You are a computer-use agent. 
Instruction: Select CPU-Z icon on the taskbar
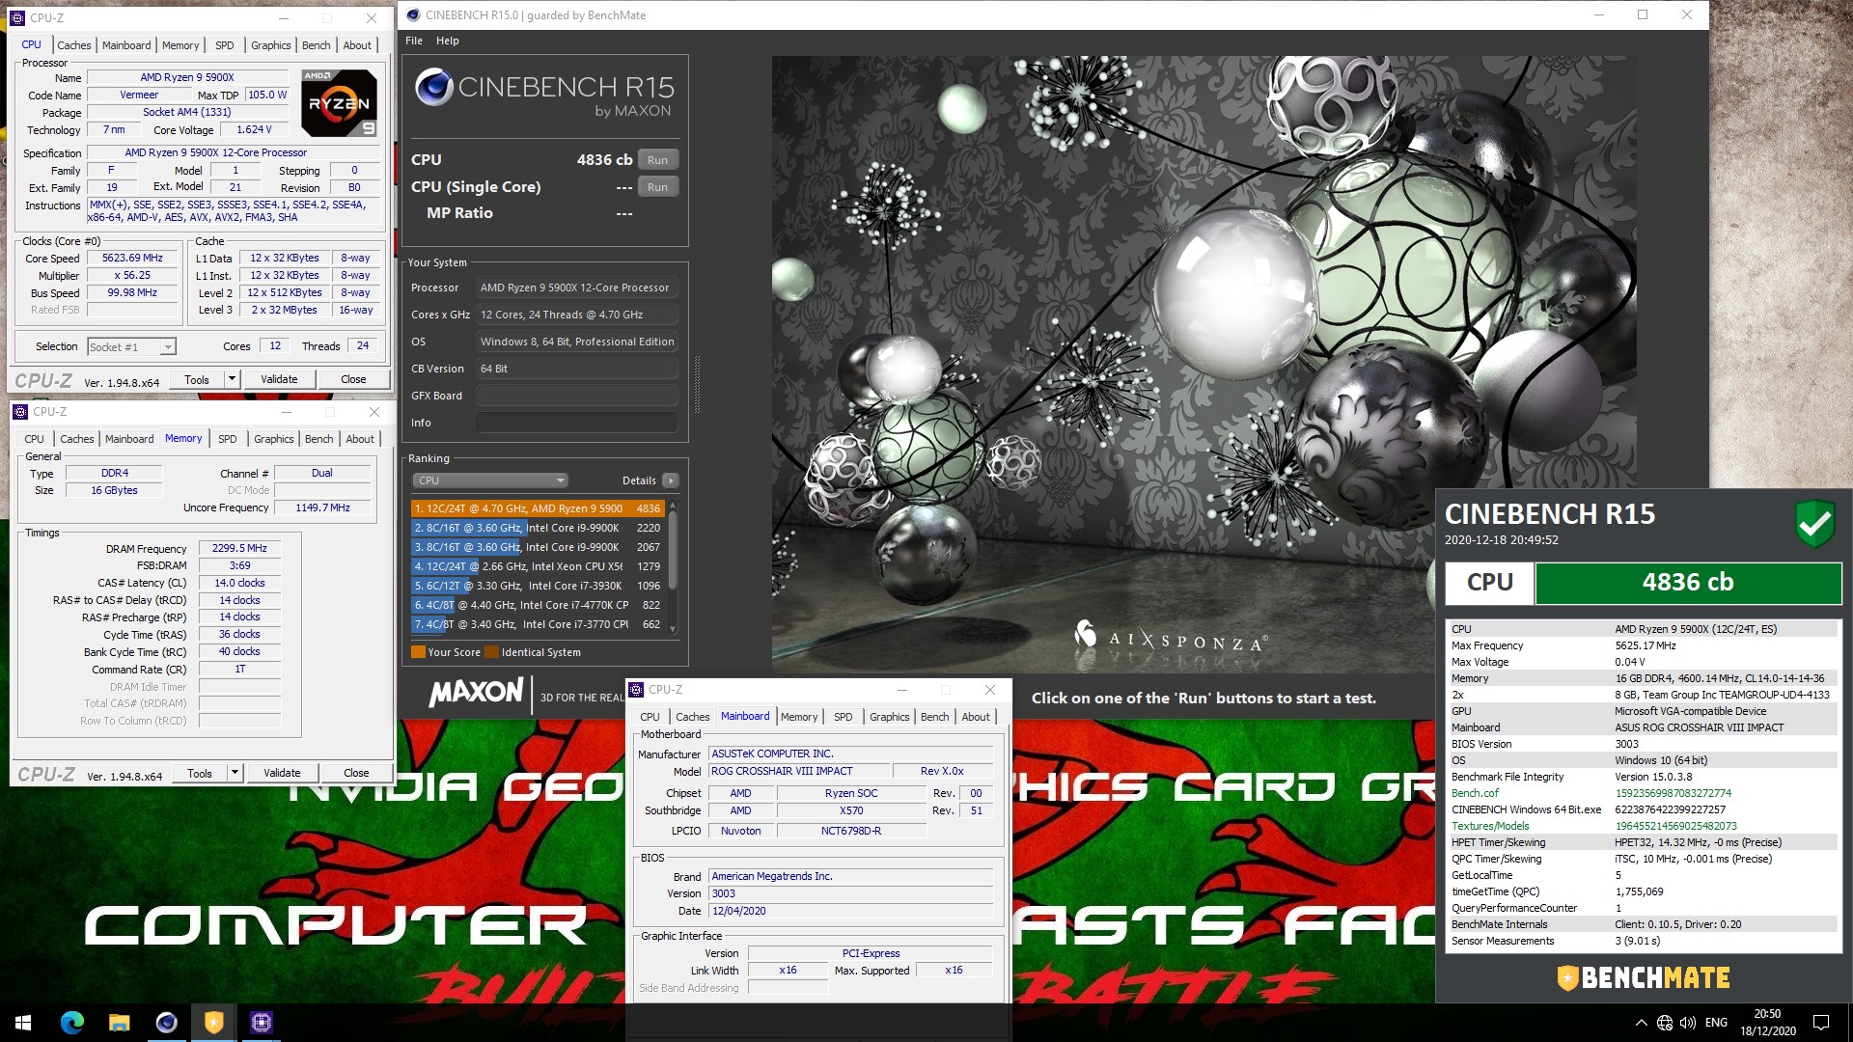coord(261,1023)
